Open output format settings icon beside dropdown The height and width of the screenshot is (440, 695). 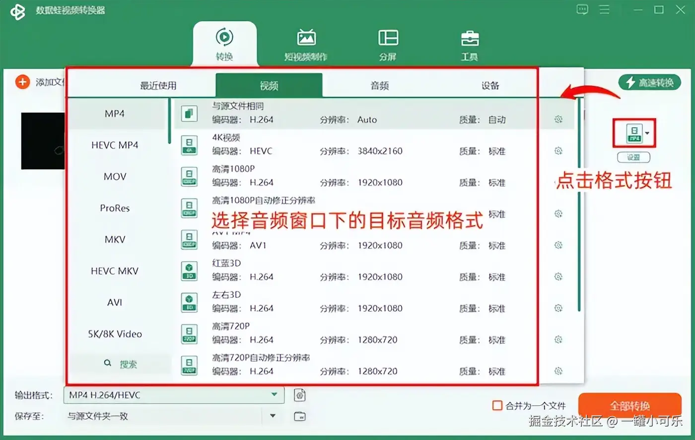(x=299, y=395)
